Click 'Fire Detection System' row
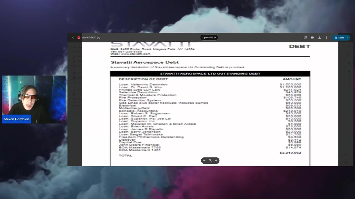Image resolution: width=355 pixels, height=199 pixels. [x=210, y=100]
